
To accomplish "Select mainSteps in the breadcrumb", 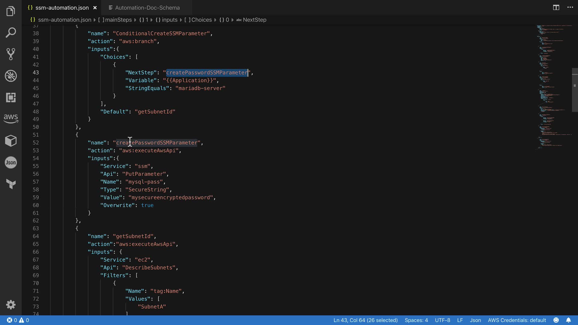I will click(x=118, y=20).
